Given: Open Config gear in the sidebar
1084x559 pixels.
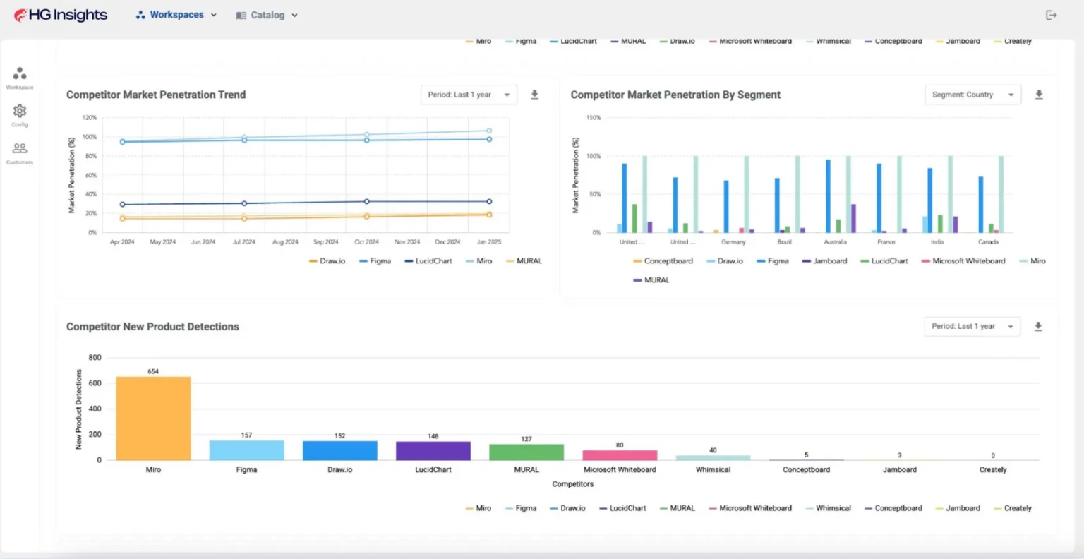Looking at the screenshot, I should [20, 115].
